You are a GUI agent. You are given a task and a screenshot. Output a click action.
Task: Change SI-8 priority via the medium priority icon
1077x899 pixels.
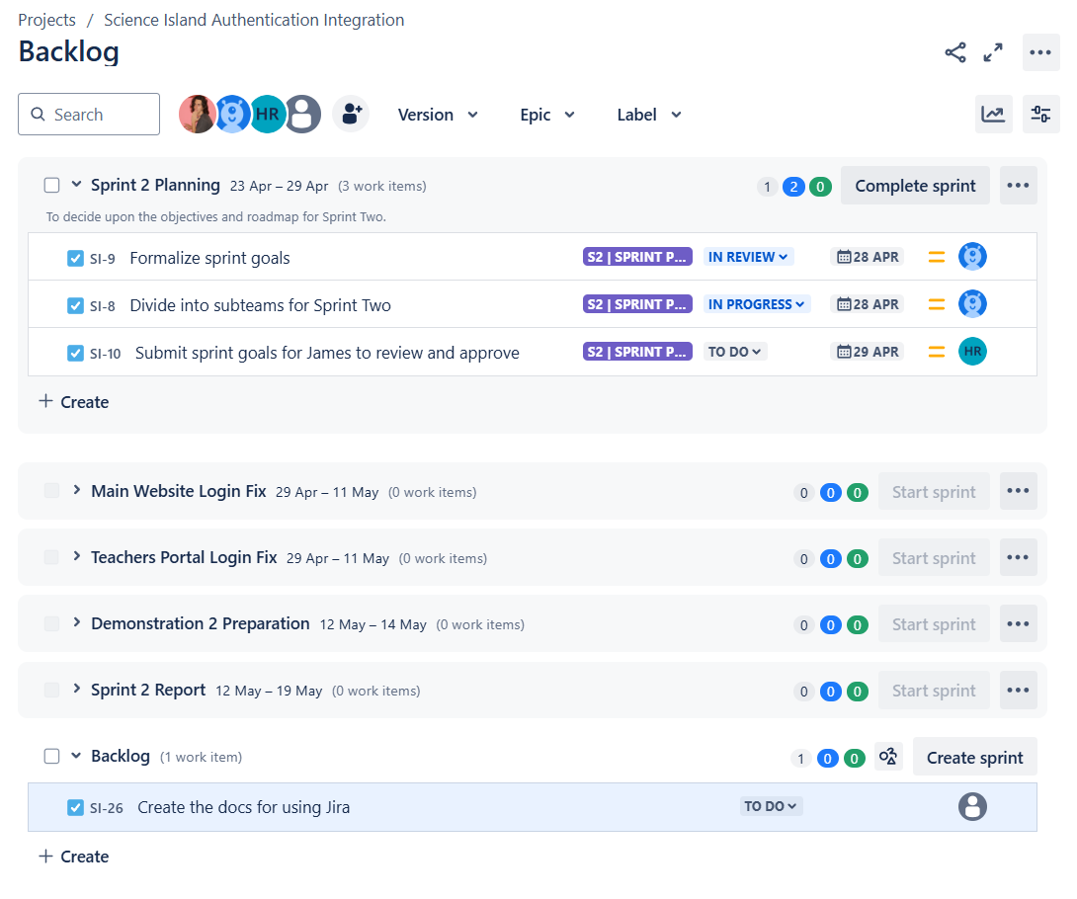pyautogui.click(x=936, y=303)
